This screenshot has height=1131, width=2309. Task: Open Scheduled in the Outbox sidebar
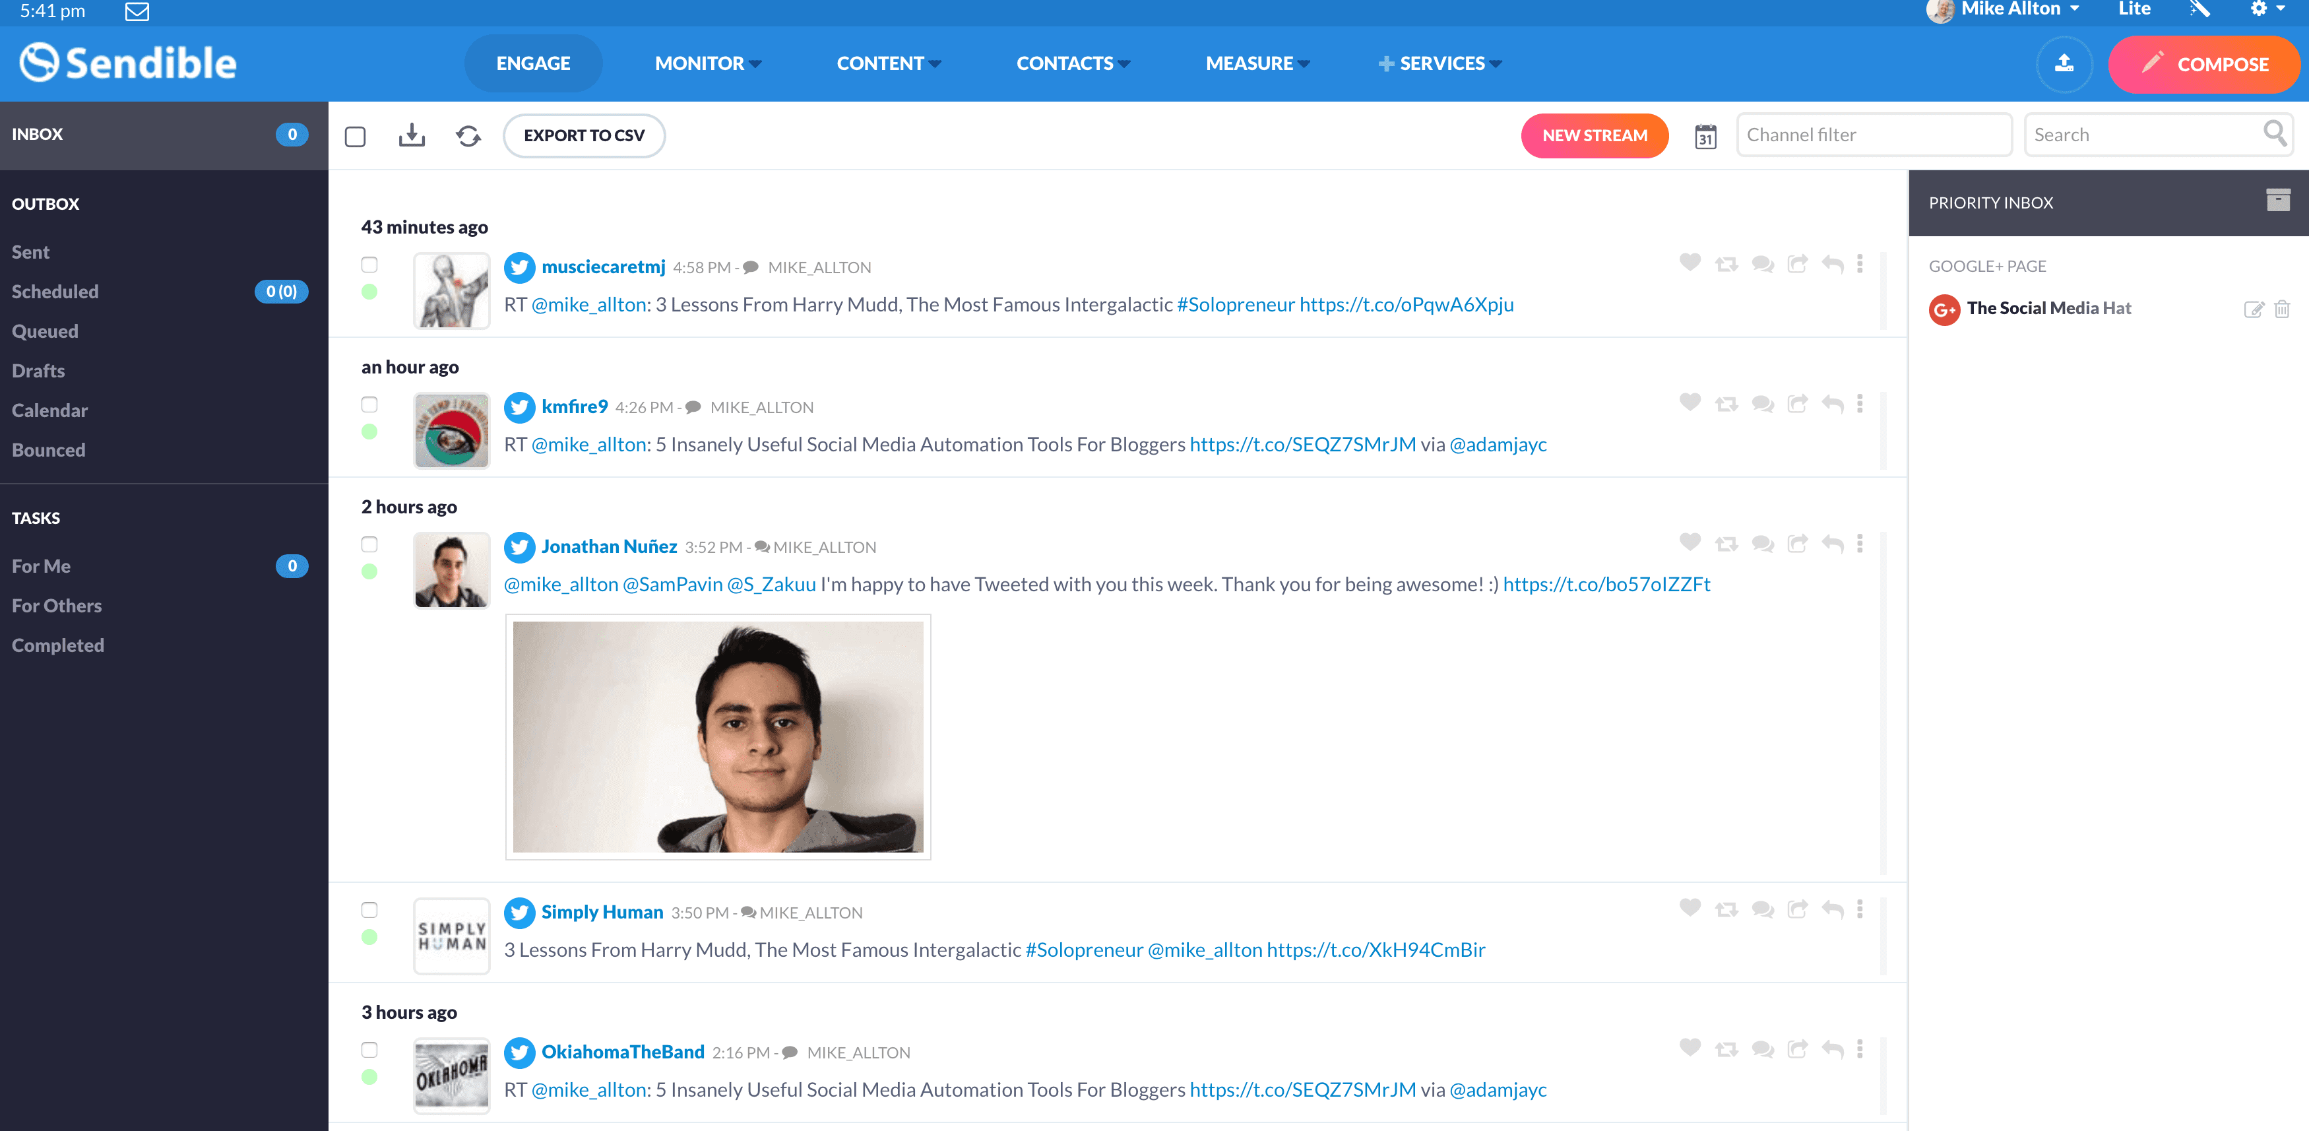(x=55, y=291)
